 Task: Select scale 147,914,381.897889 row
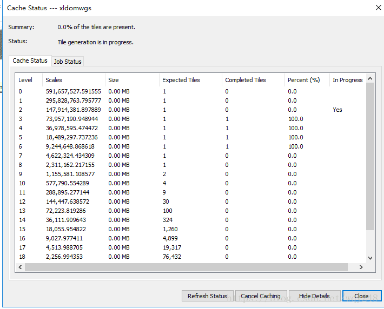click(190, 110)
